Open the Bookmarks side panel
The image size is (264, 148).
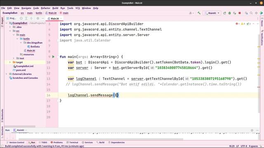click(2, 116)
